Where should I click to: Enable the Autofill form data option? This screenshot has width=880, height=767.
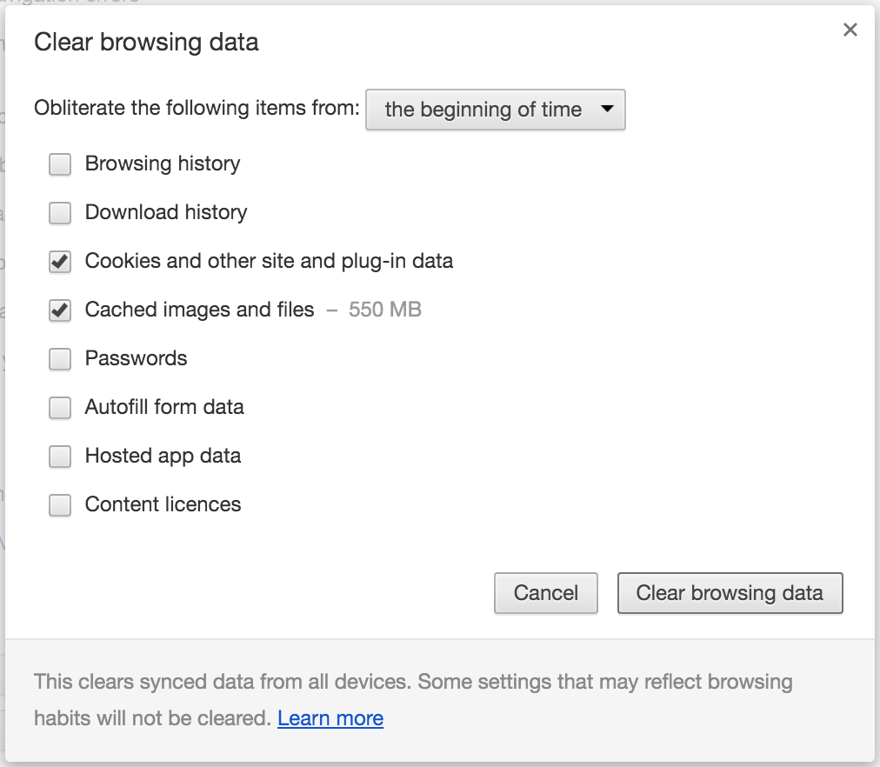click(x=59, y=407)
